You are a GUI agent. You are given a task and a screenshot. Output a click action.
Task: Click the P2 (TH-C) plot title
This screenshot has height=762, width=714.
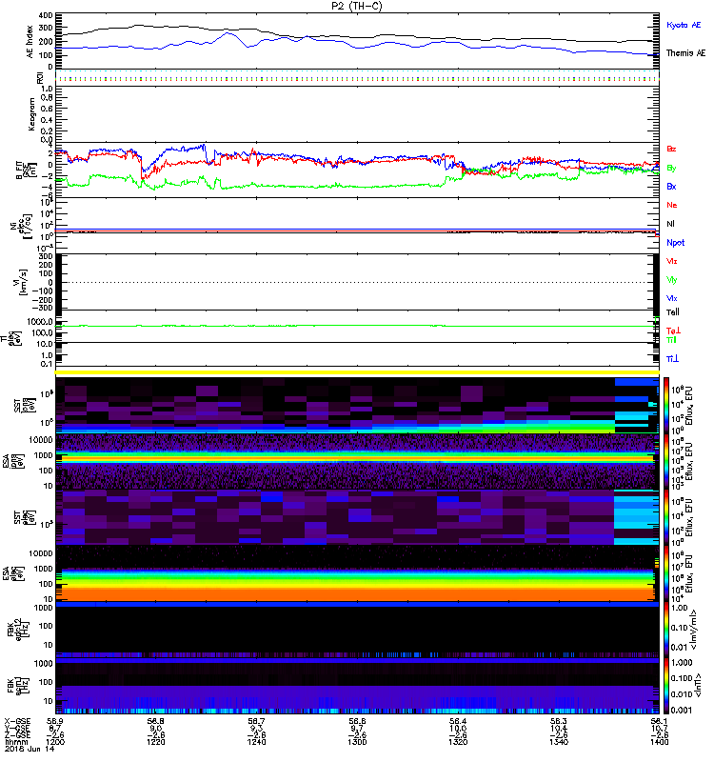(x=357, y=6)
